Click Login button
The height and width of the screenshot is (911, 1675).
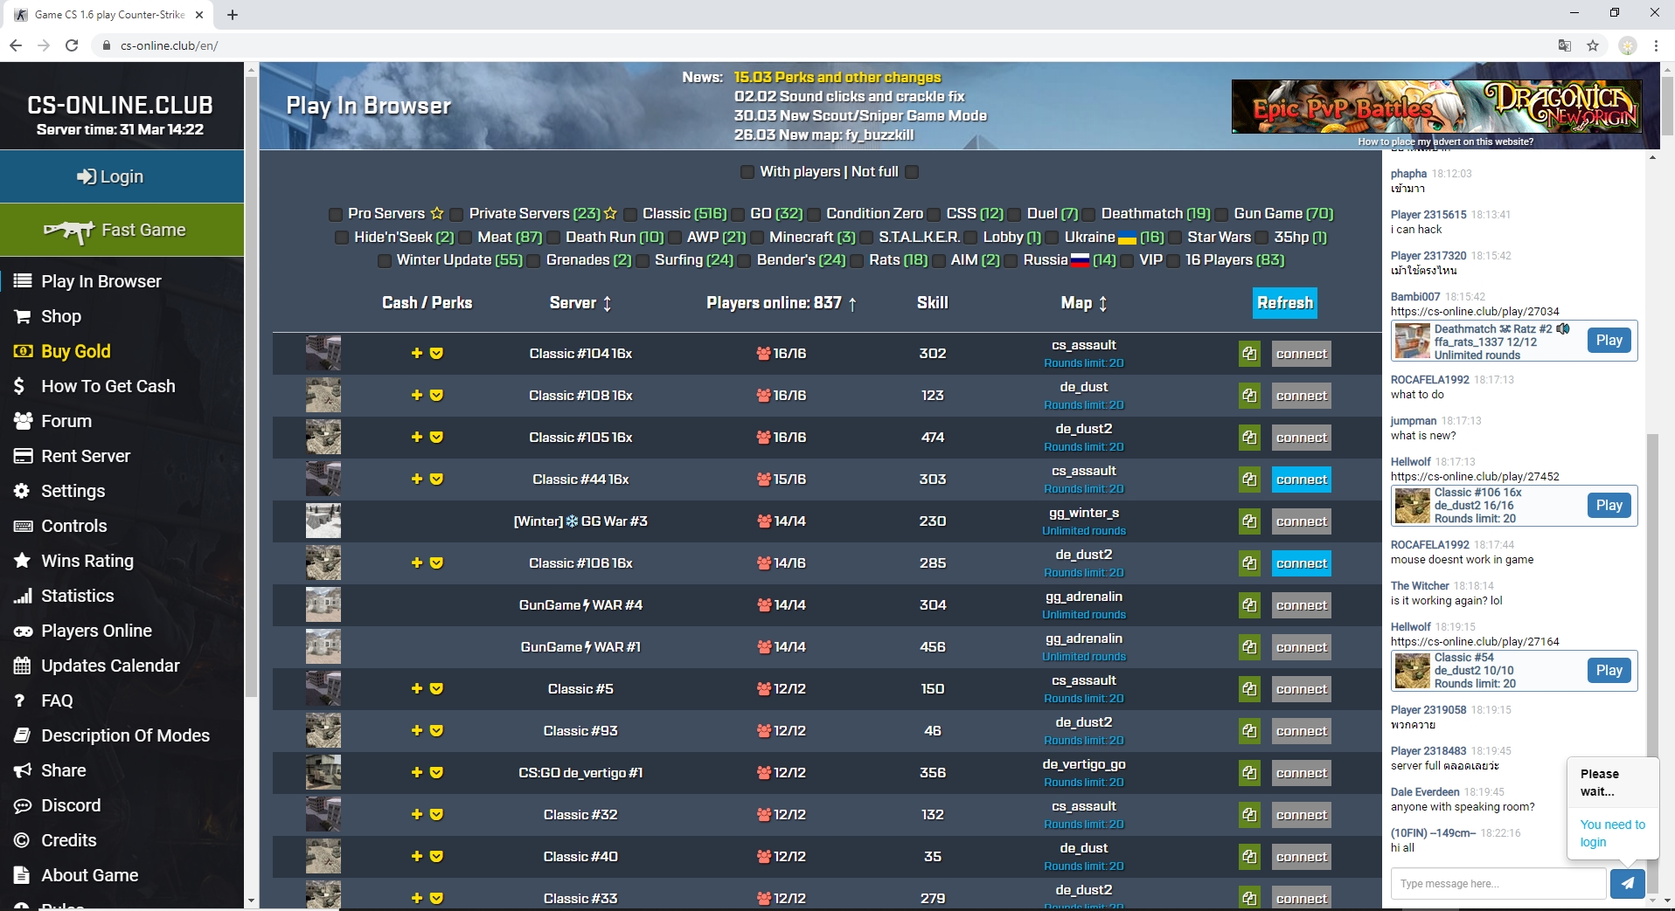(122, 176)
